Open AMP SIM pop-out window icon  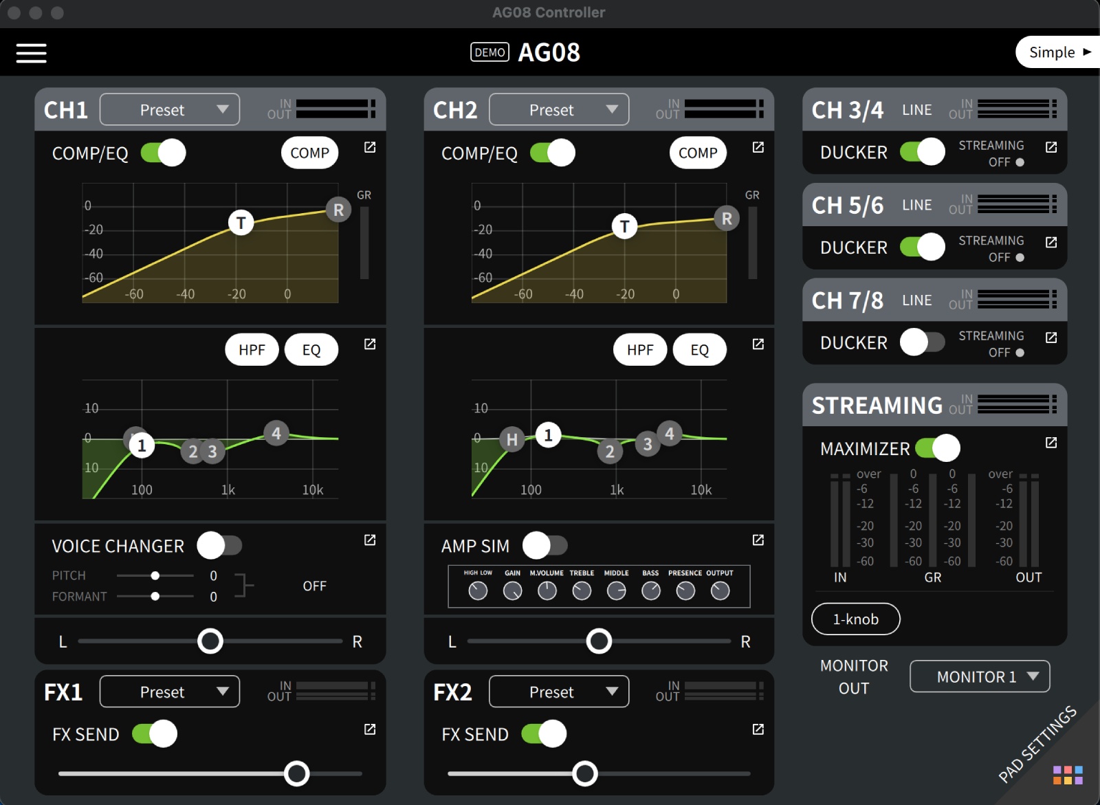click(758, 540)
